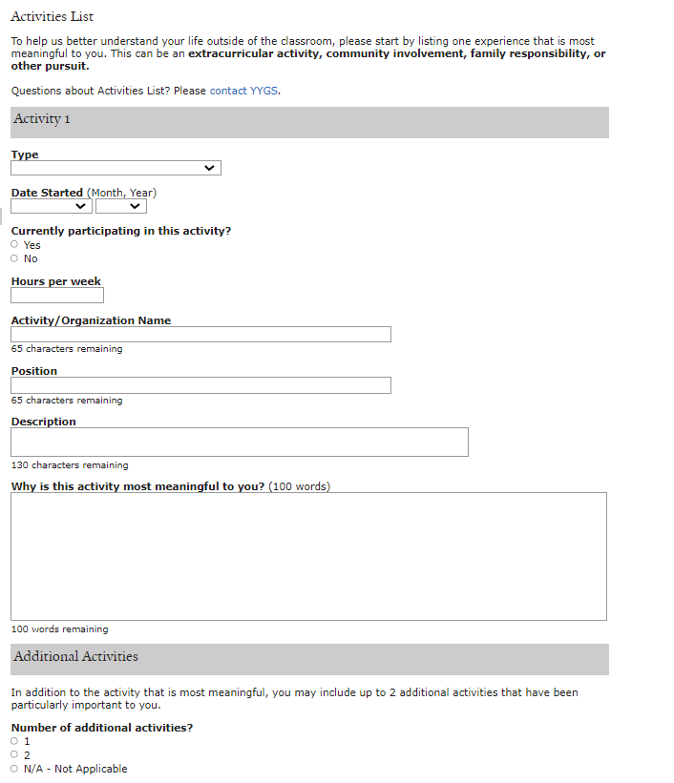Click the 'Currently participating in this activity?' label
This screenshot has height=783, width=674.
(121, 231)
